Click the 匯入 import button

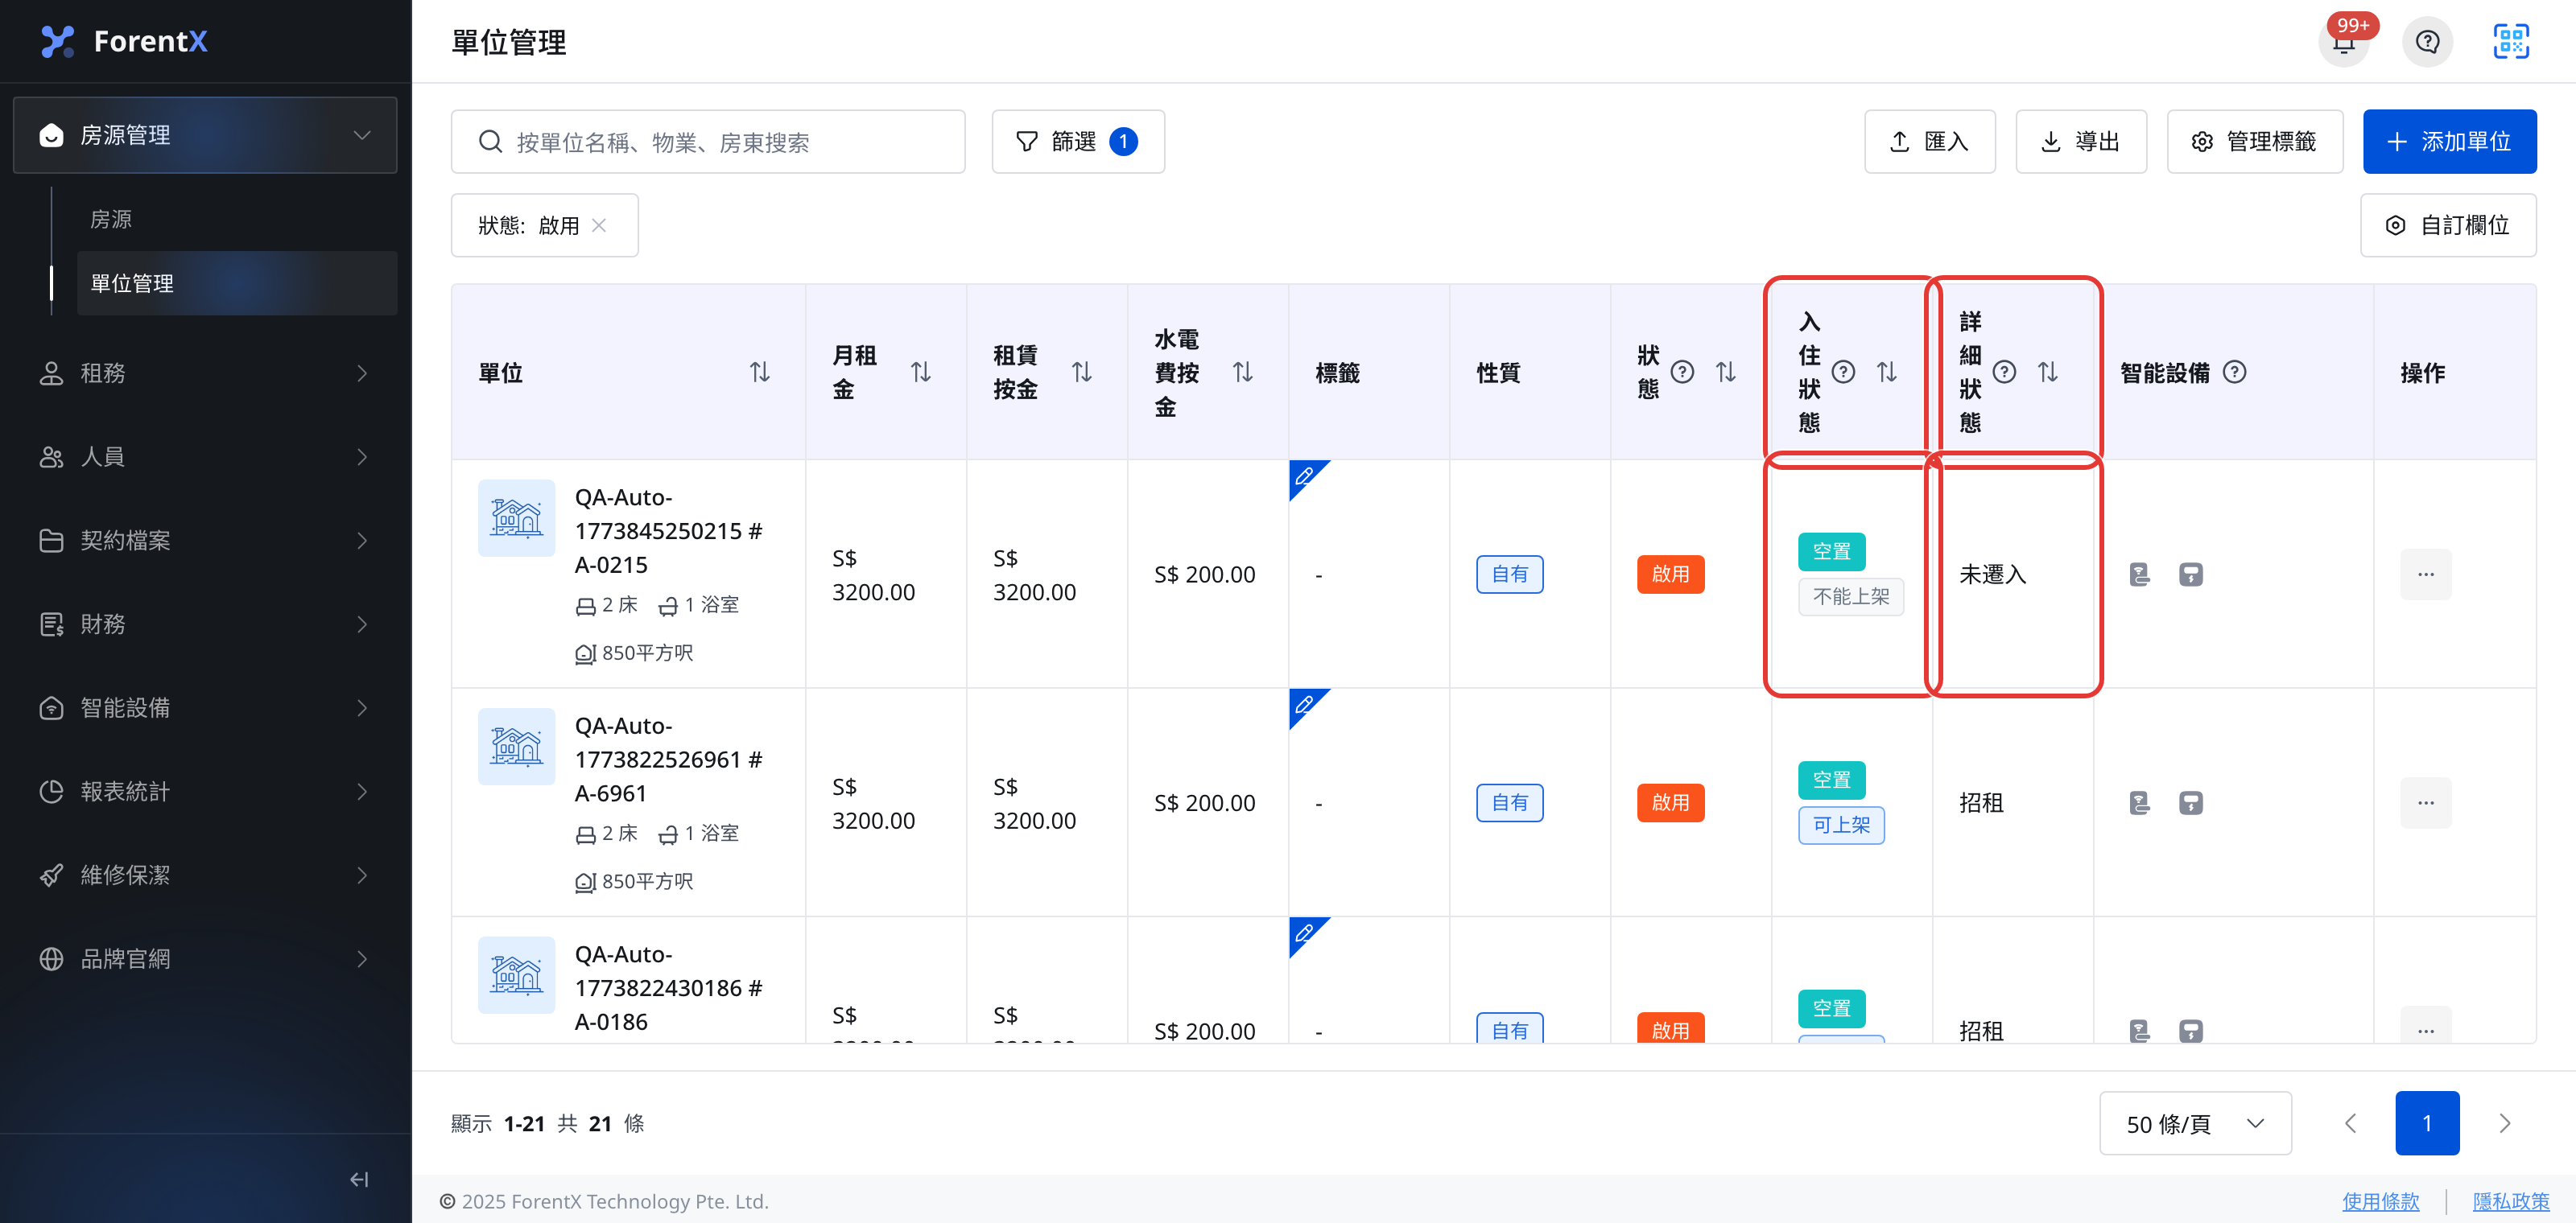pyautogui.click(x=1929, y=142)
